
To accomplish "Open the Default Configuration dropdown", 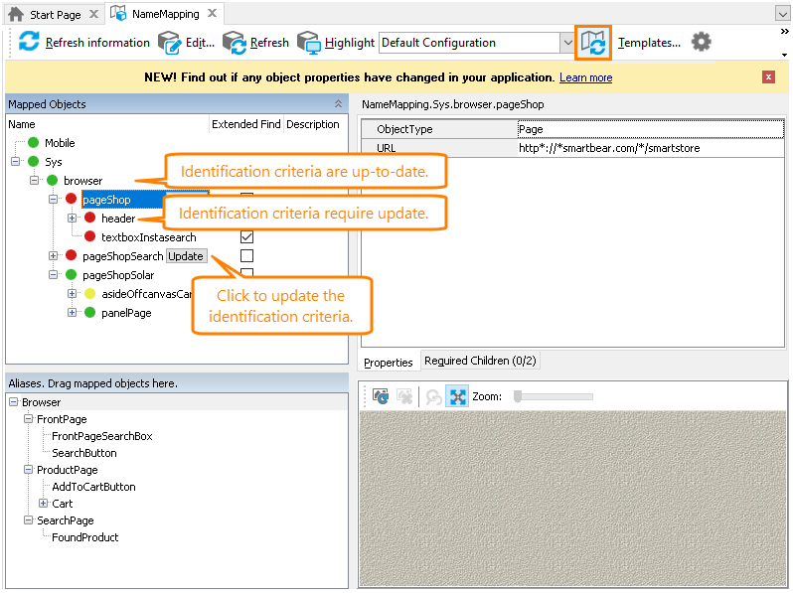I will pyautogui.click(x=567, y=43).
